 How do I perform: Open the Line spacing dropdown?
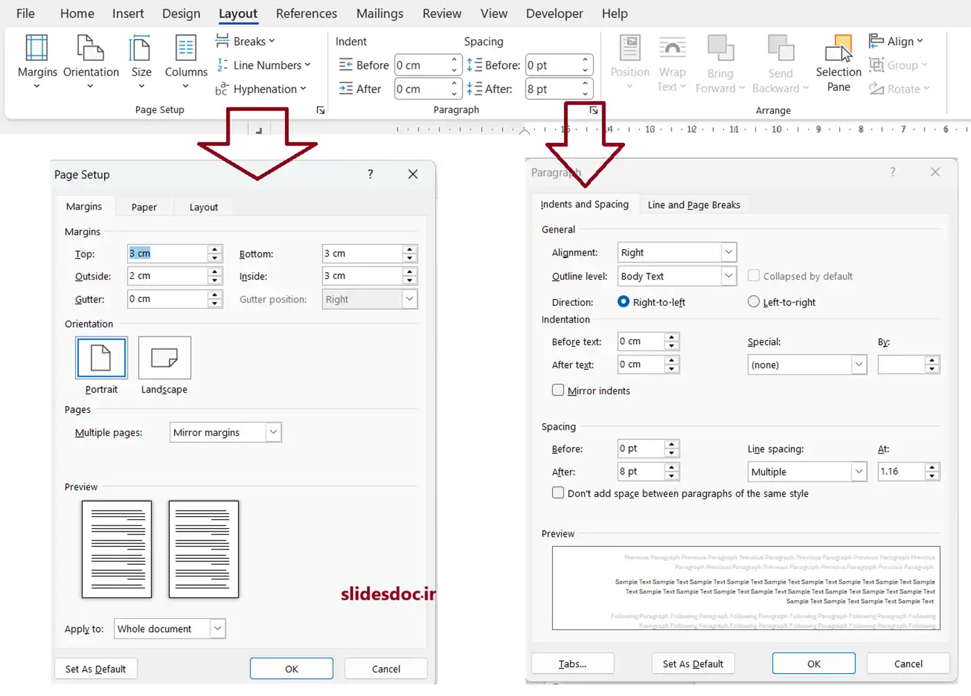click(x=859, y=472)
